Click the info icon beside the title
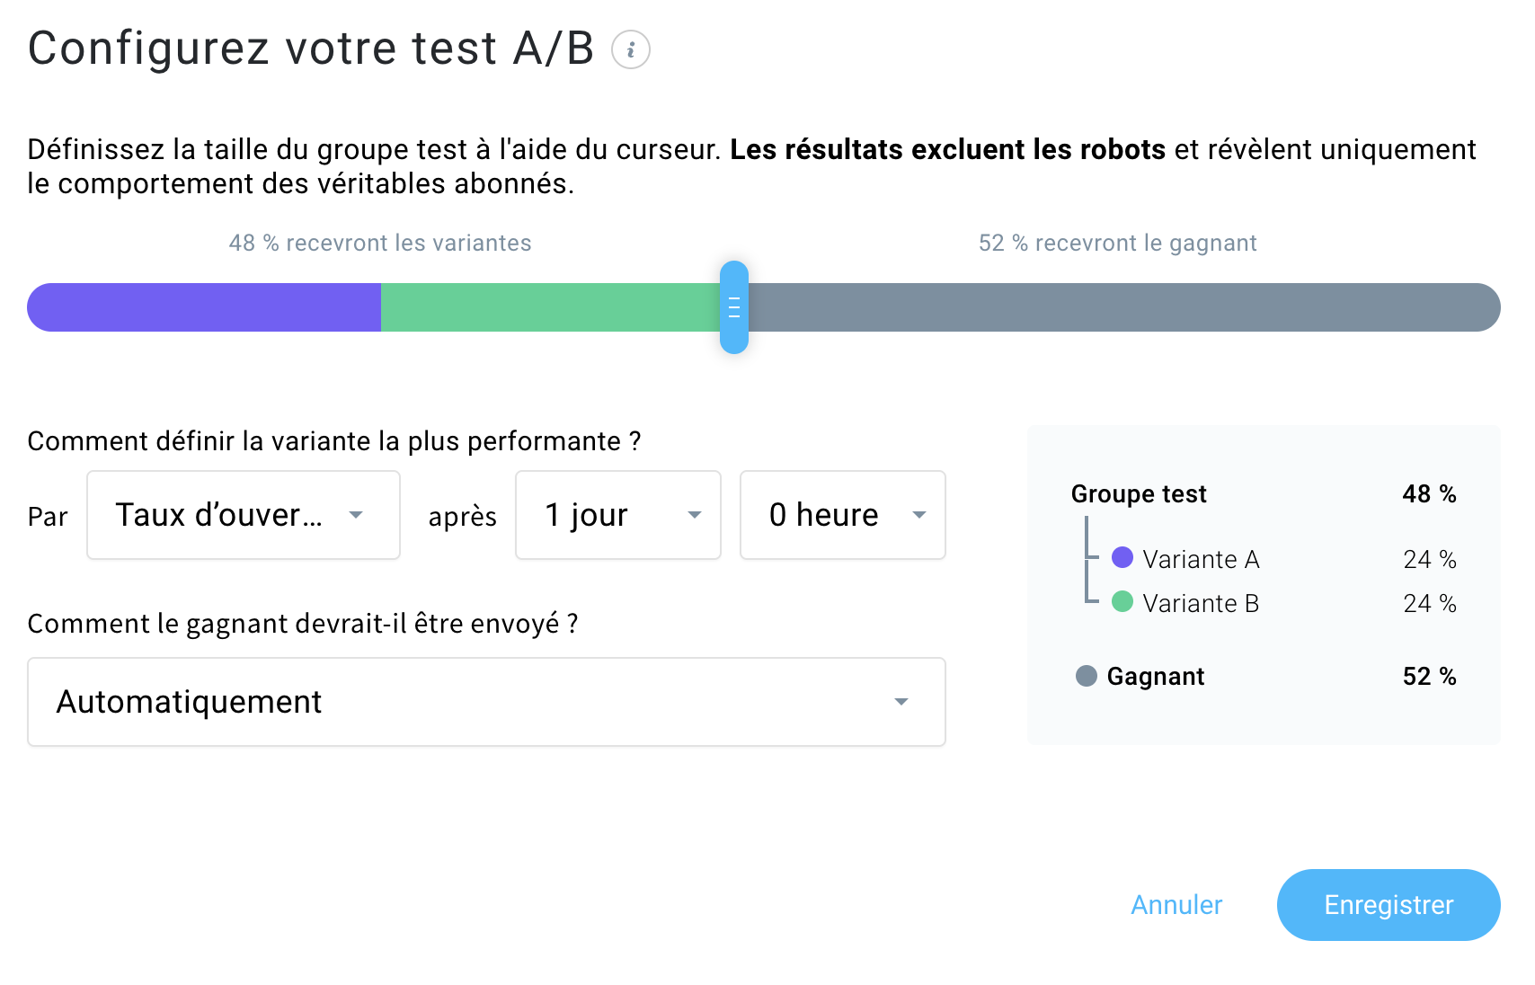This screenshot has width=1535, height=985. pos(631,49)
